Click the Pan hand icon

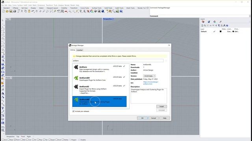[x=37, y=11]
